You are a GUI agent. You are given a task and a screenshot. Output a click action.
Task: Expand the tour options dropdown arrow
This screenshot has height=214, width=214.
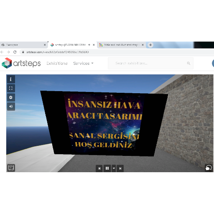[x=114, y=168]
